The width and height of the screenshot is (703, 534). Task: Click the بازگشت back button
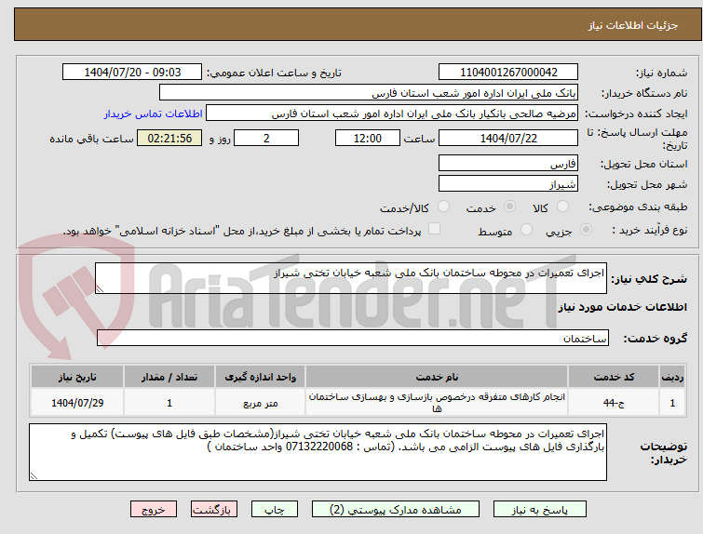click(x=214, y=510)
